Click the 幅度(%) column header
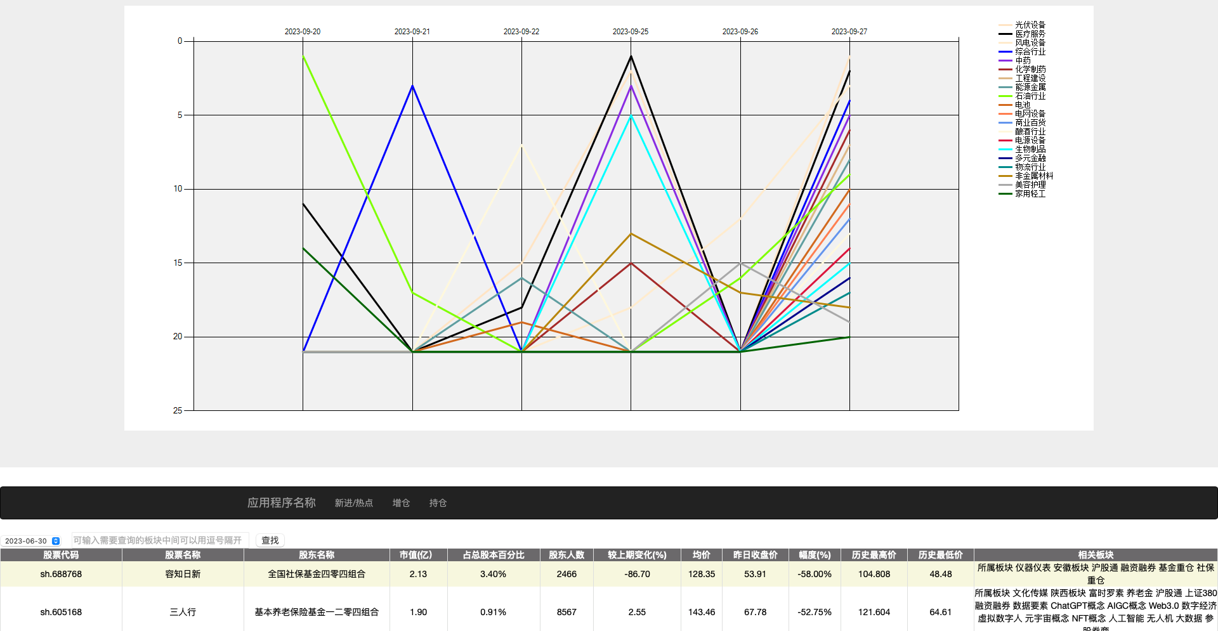This screenshot has width=1218, height=631. [x=815, y=555]
